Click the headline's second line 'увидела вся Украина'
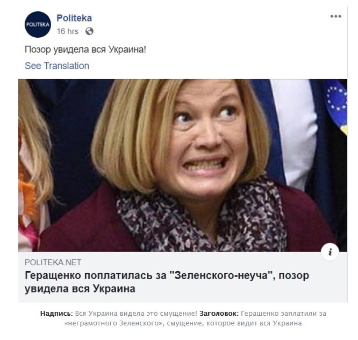Image resolution: width=358 pixels, height=340 pixels. (80, 289)
